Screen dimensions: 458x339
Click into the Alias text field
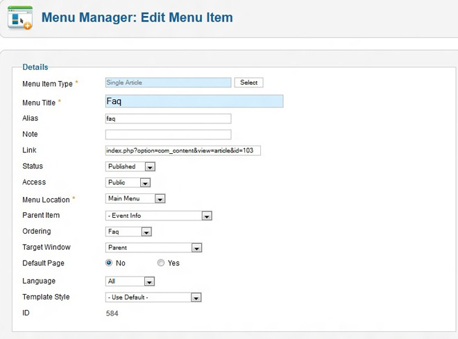168,119
